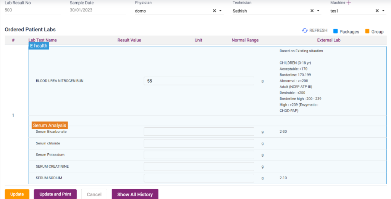Clear the Technician field using X icon

pyautogui.click(x=312, y=11)
